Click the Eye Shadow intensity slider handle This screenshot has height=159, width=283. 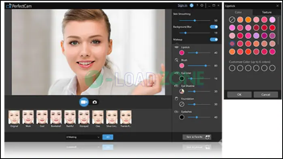click(x=194, y=92)
